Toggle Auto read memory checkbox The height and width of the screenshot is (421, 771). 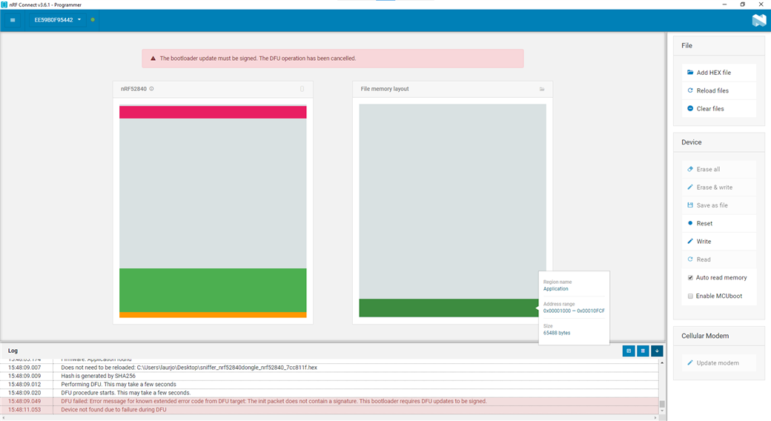coord(690,278)
